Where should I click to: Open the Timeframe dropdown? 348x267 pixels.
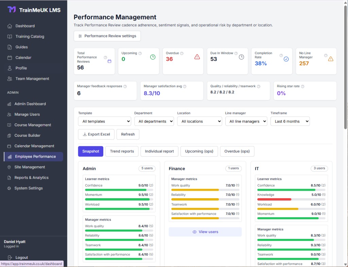point(290,121)
